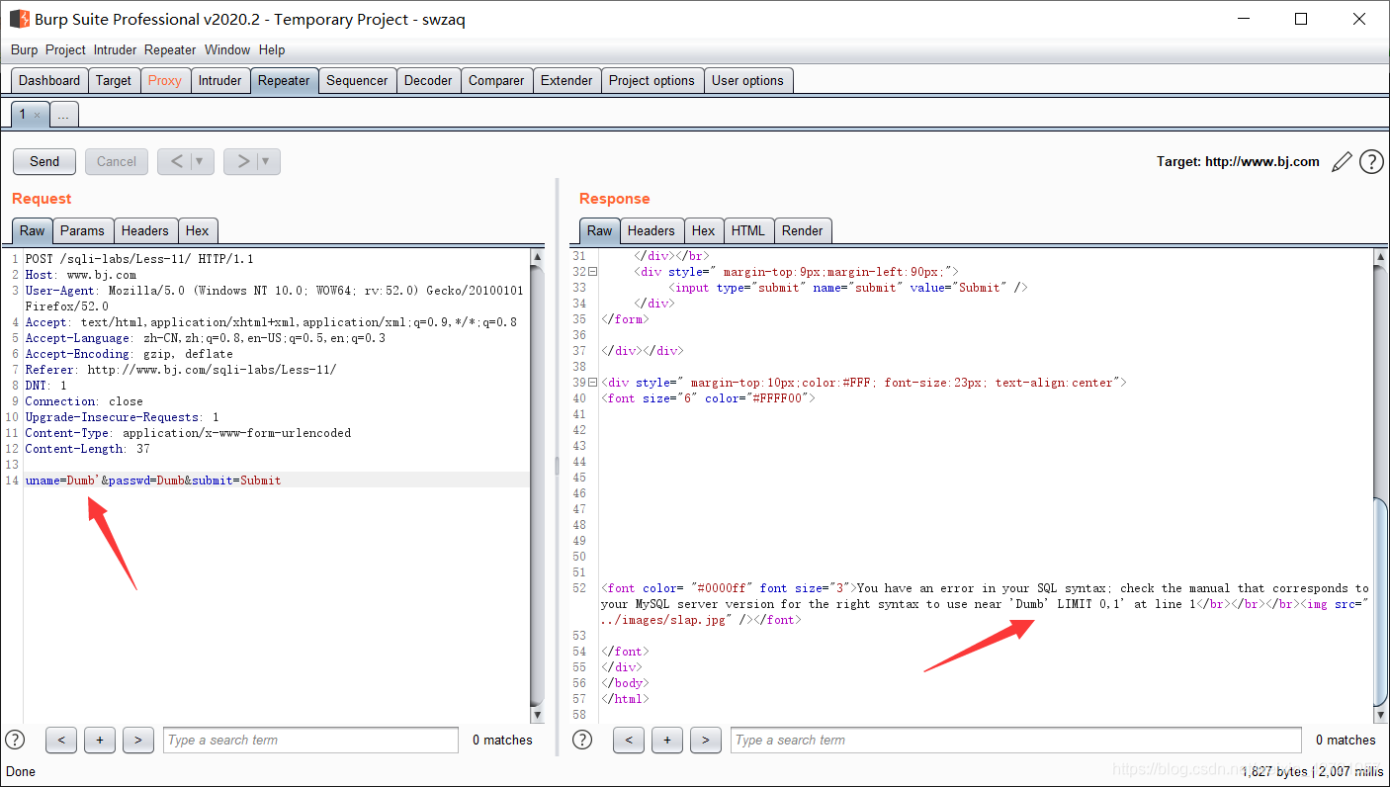Go back to previous request in history
Image resolution: width=1390 pixels, height=787 pixels.
pos(176,161)
